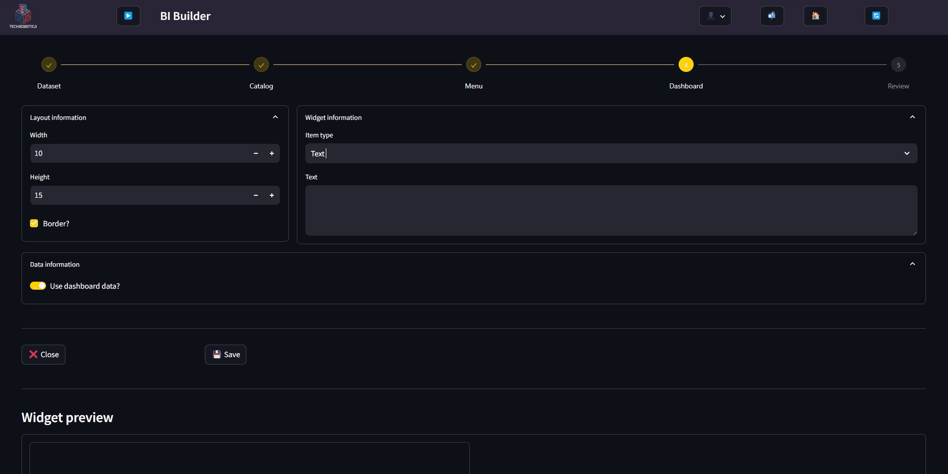948x474 pixels.
Task: Click the Height input field
Action: pyautogui.click(x=139, y=195)
